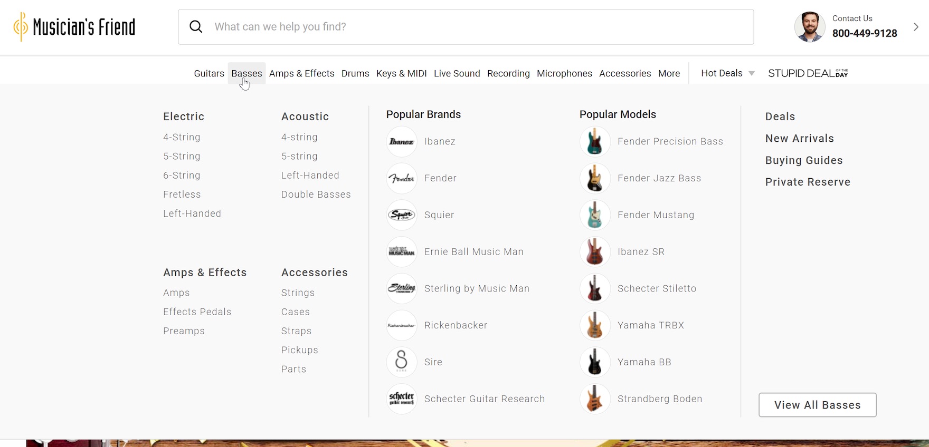Select the Fender Mustang bass image
Image resolution: width=929 pixels, height=447 pixels.
(x=595, y=215)
